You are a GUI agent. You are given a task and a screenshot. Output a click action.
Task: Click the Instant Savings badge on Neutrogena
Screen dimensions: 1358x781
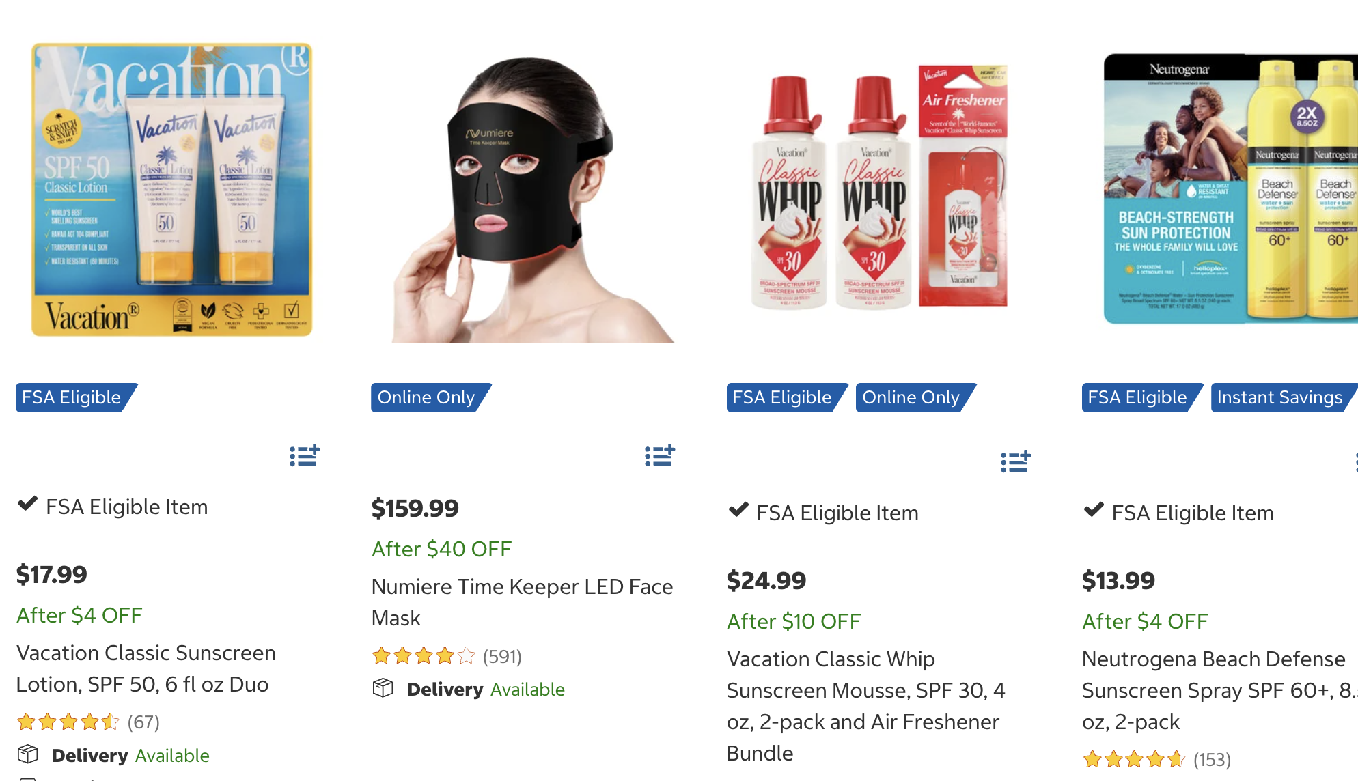[1279, 397]
